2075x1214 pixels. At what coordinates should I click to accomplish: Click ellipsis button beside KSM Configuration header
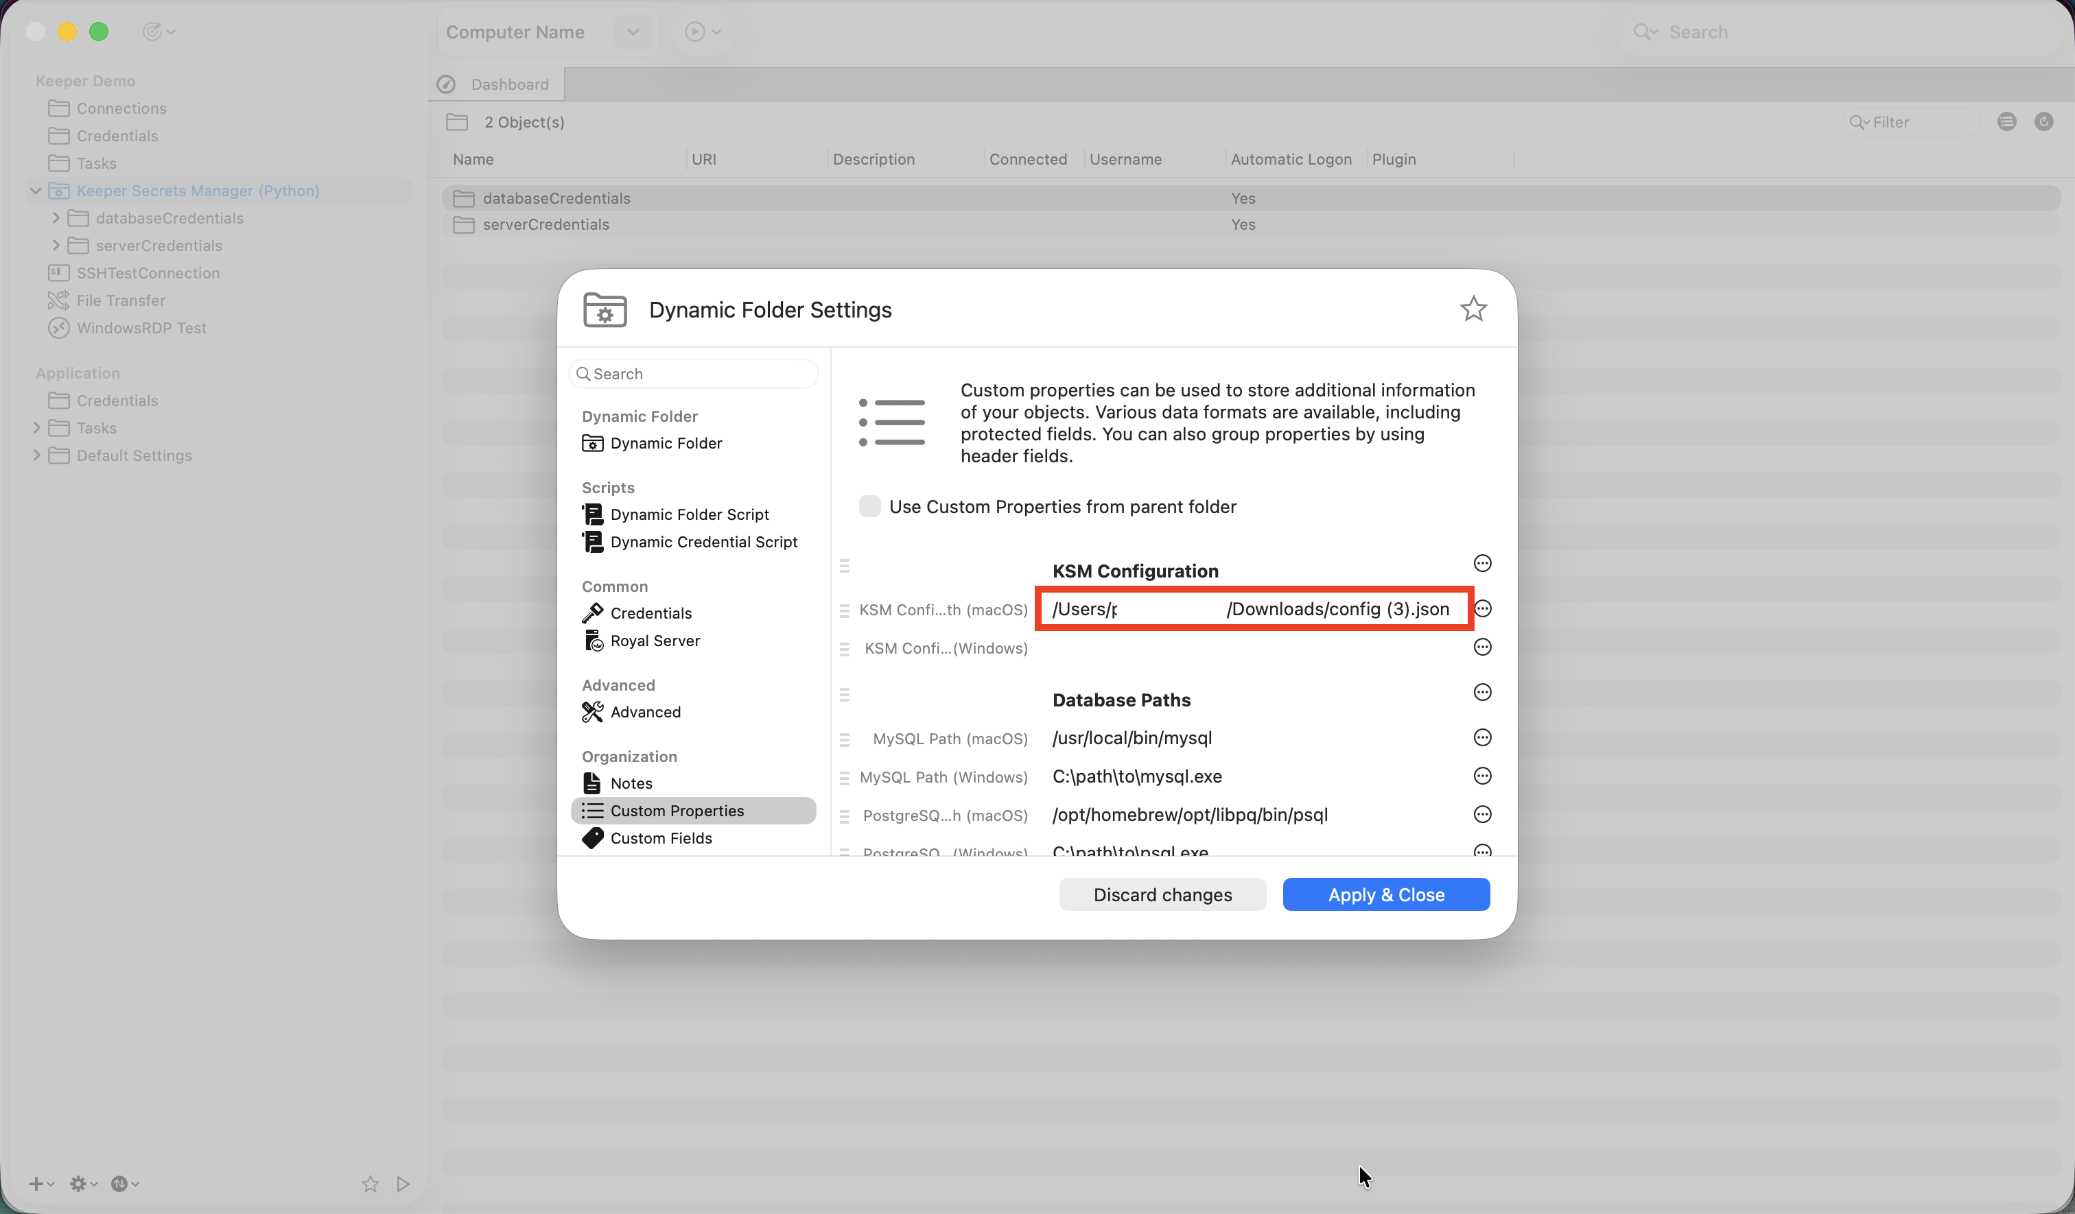[1482, 564]
